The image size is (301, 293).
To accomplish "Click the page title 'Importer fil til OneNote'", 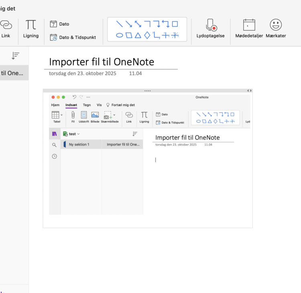I will [x=102, y=62].
